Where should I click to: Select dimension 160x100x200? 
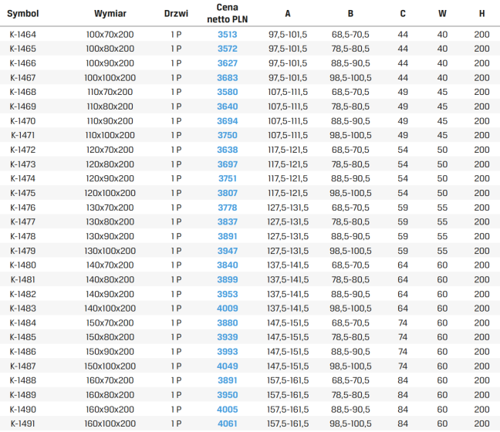click(x=110, y=424)
